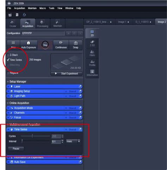Close the Image 1 document tab
The height and width of the screenshot is (170, 167).
[x=128, y=22]
